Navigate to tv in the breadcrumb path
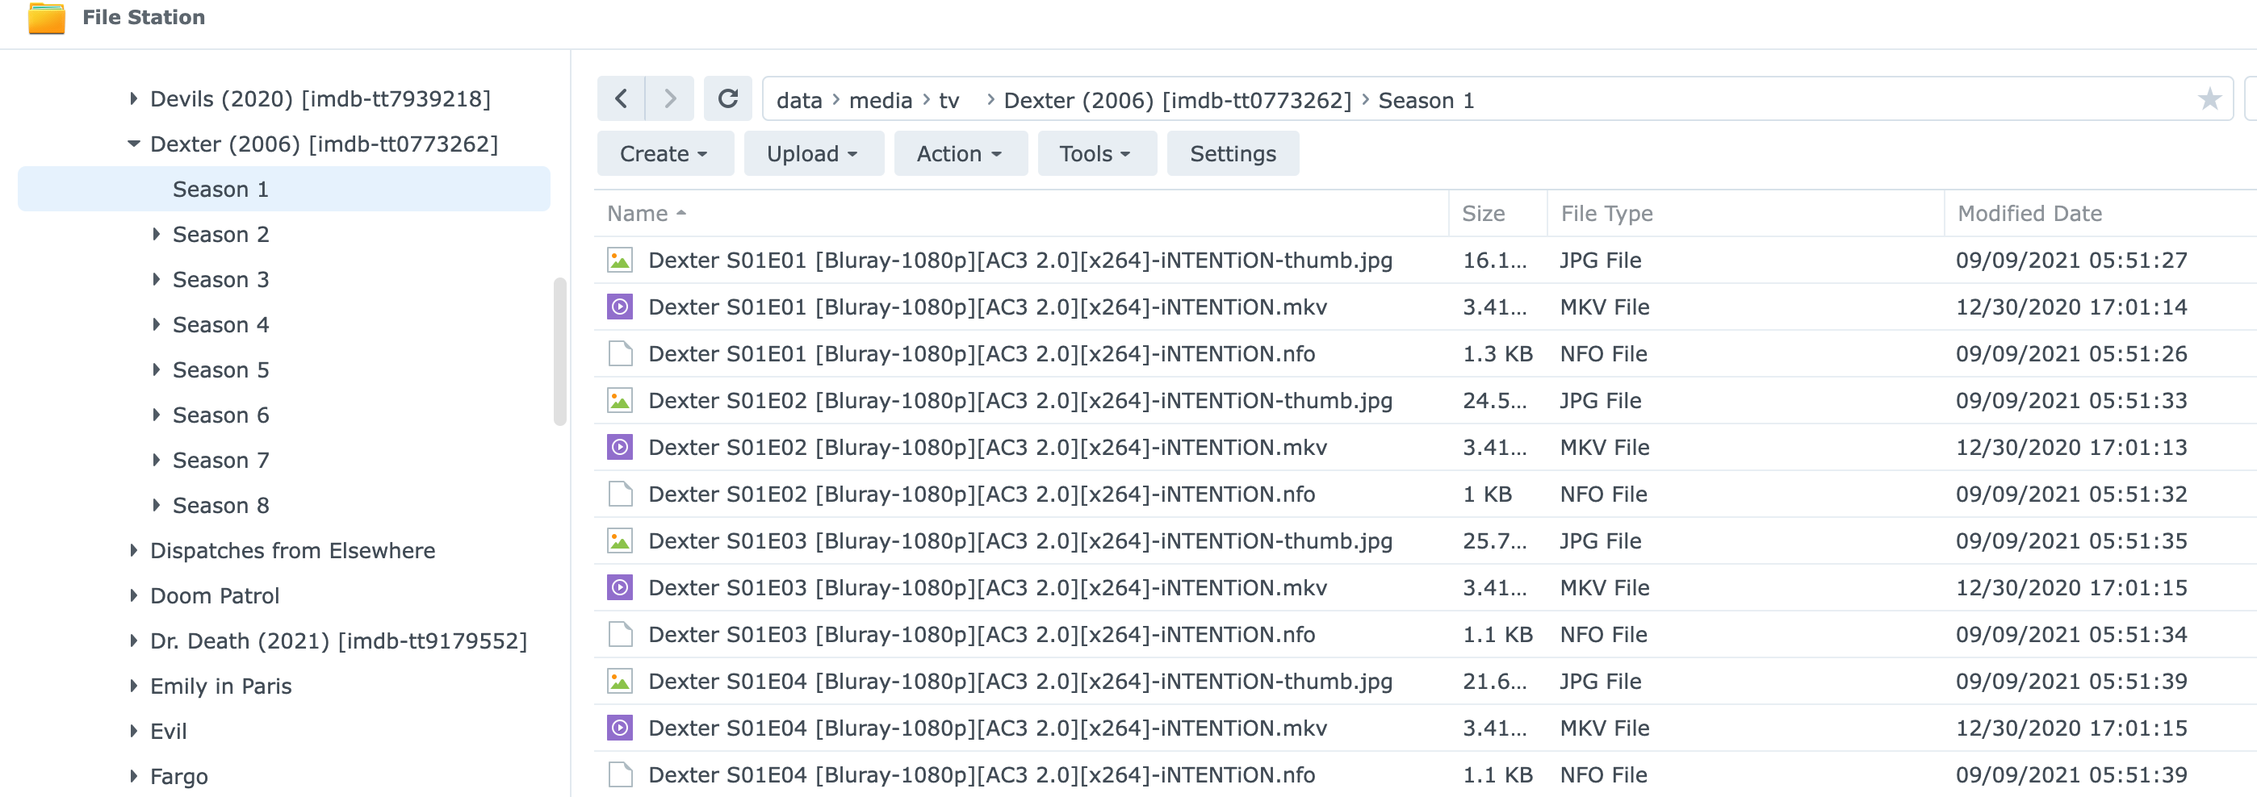This screenshot has width=2257, height=797. click(948, 101)
